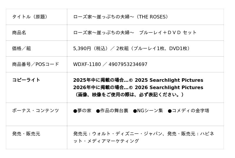The image size is (235, 158).
Task: Click the ット・メディアマーケティング text line
Action: (x=106, y=141)
